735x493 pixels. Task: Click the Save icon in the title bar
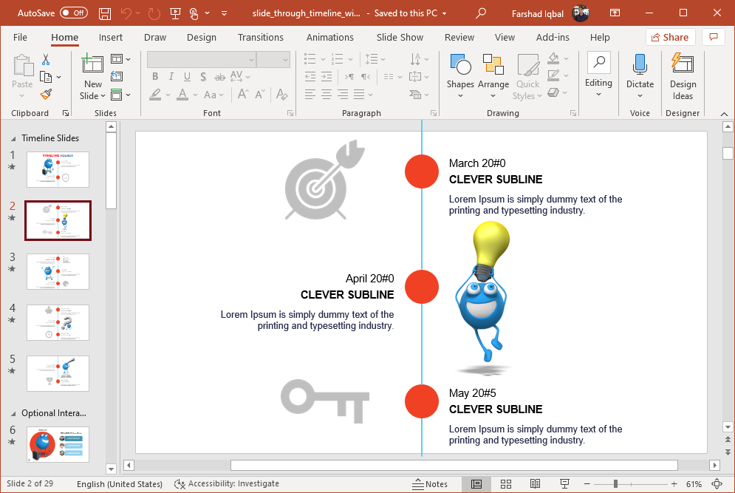click(105, 13)
